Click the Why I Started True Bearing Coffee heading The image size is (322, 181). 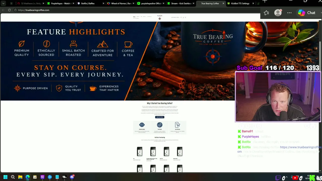pyautogui.click(x=159, y=103)
